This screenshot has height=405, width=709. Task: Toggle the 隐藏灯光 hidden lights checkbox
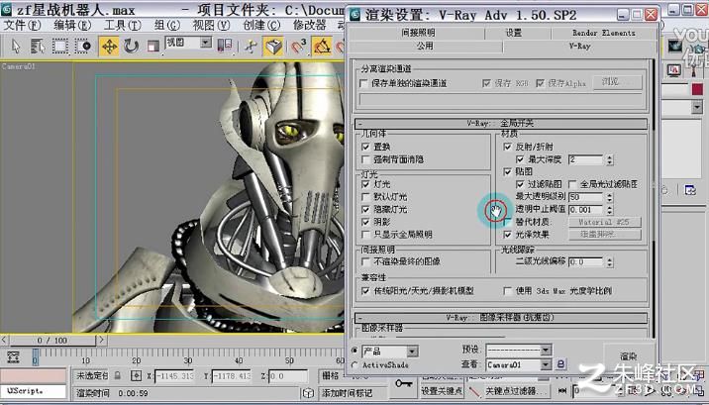365,210
